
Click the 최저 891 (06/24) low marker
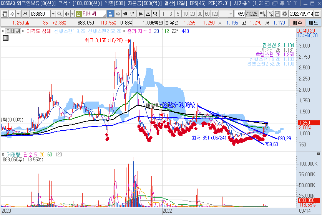coord(209,138)
